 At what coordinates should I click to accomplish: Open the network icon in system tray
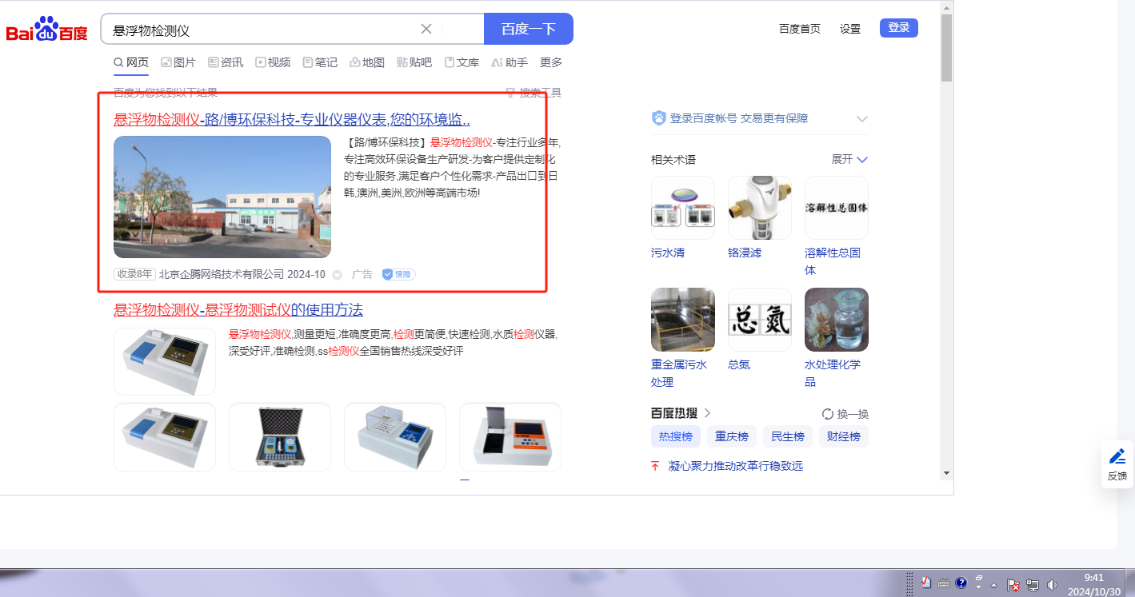(x=1032, y=585)
